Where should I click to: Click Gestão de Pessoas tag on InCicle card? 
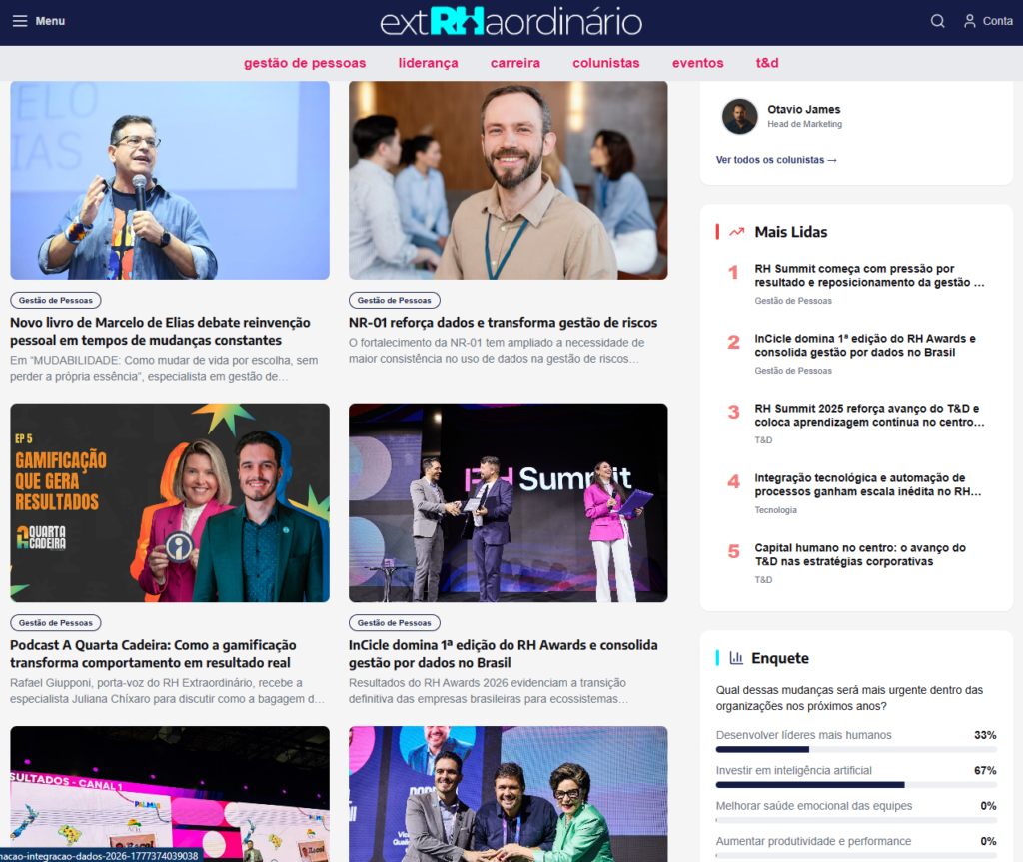[x=394, y=623]
